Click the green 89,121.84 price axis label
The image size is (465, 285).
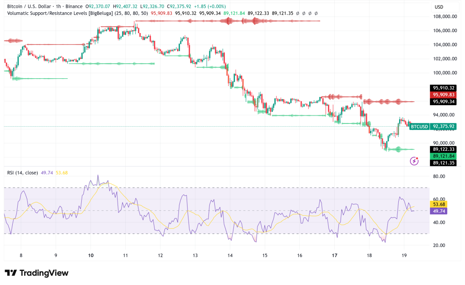click(443, 156)
